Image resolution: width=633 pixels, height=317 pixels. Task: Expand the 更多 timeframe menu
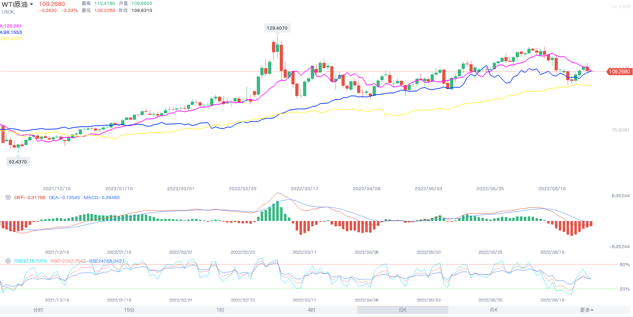click(x=586, y=310)
